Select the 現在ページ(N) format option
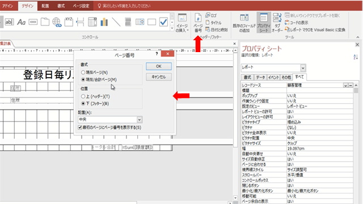 pos(95,73)
